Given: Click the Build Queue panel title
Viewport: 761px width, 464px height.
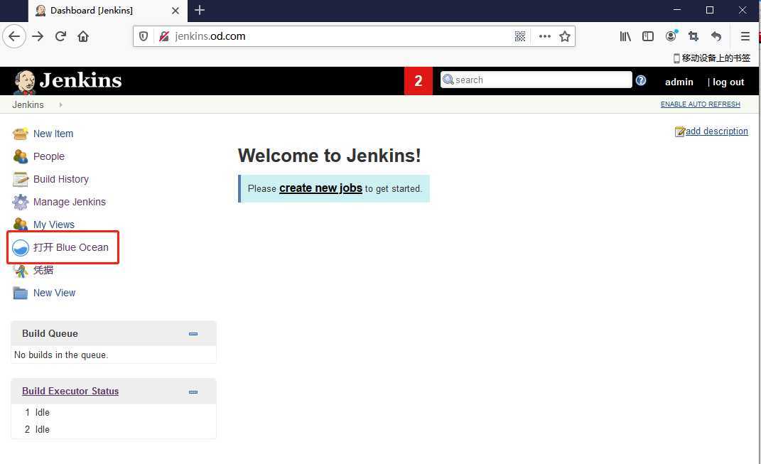Looking at the screenshot, I should [50, 334].
